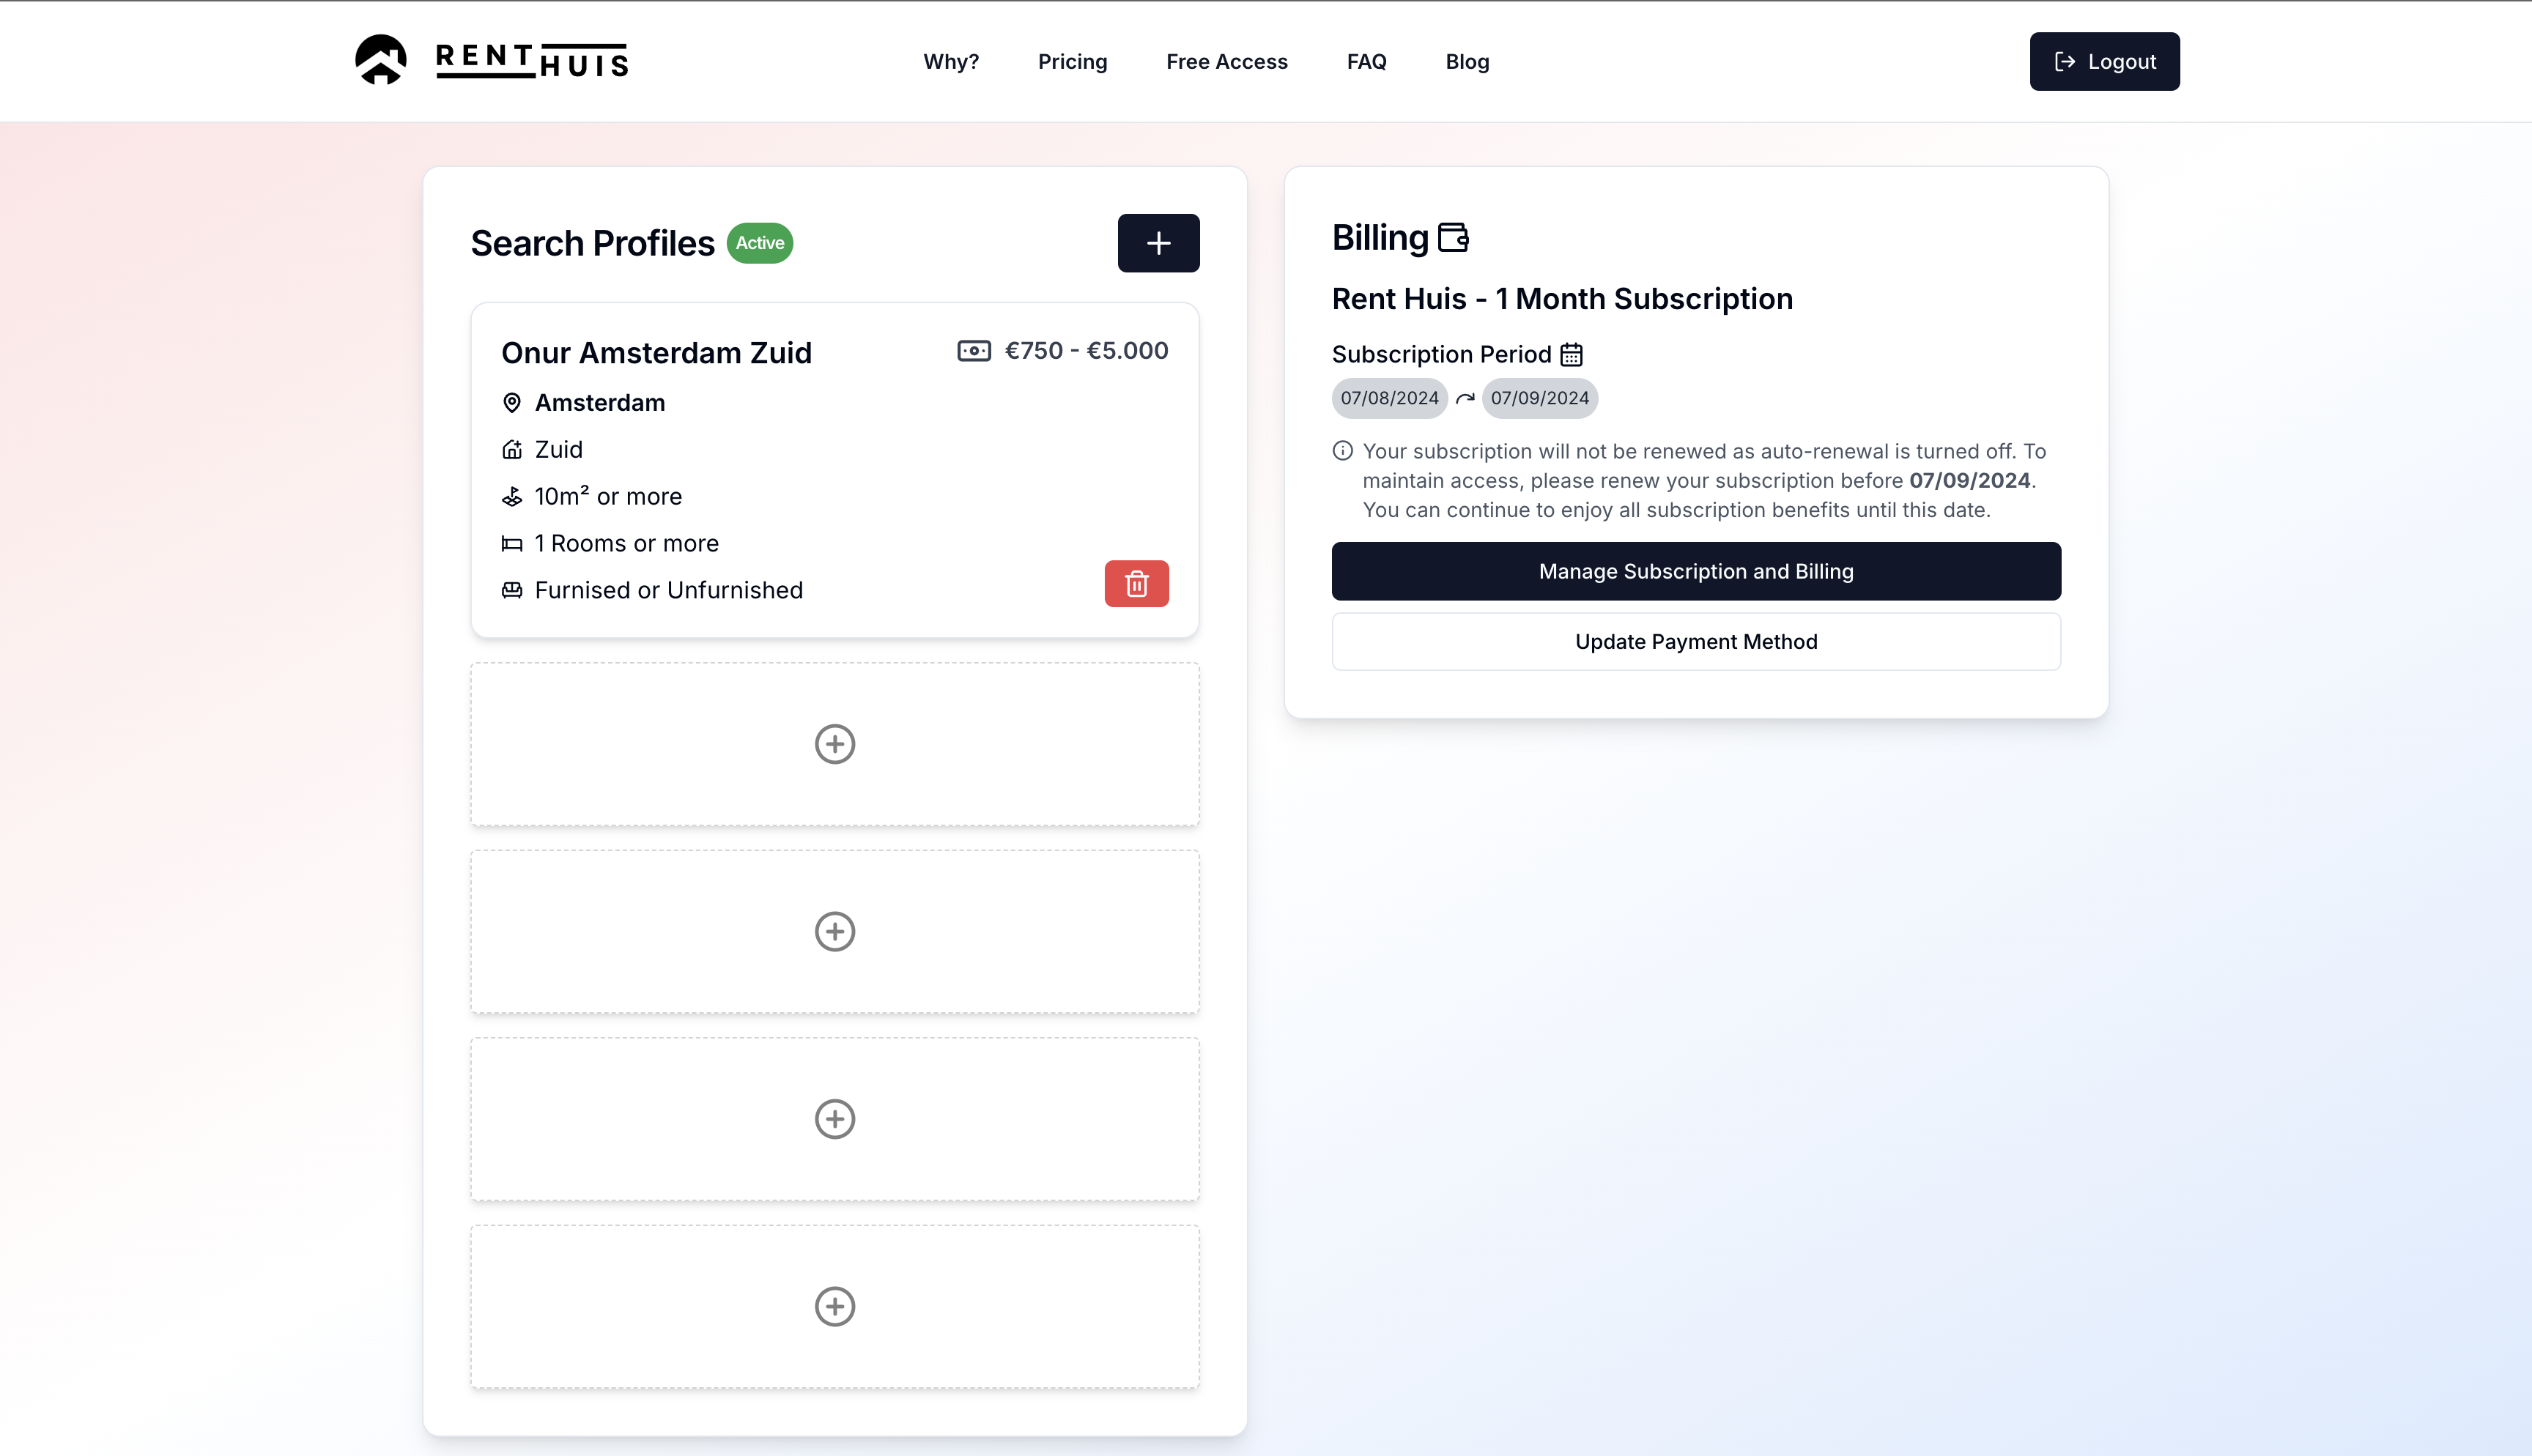Open the Why? navigation item

[951, 62]
